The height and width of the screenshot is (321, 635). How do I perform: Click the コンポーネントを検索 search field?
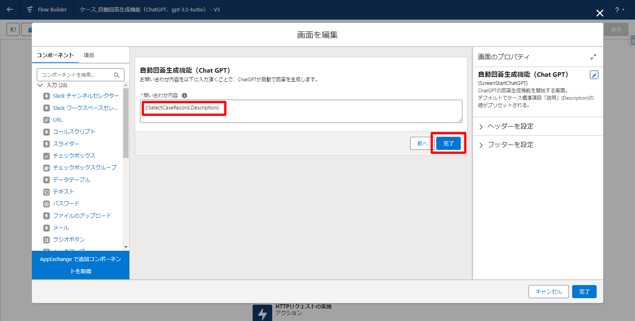pyautogui.click(x=80, y=75)
